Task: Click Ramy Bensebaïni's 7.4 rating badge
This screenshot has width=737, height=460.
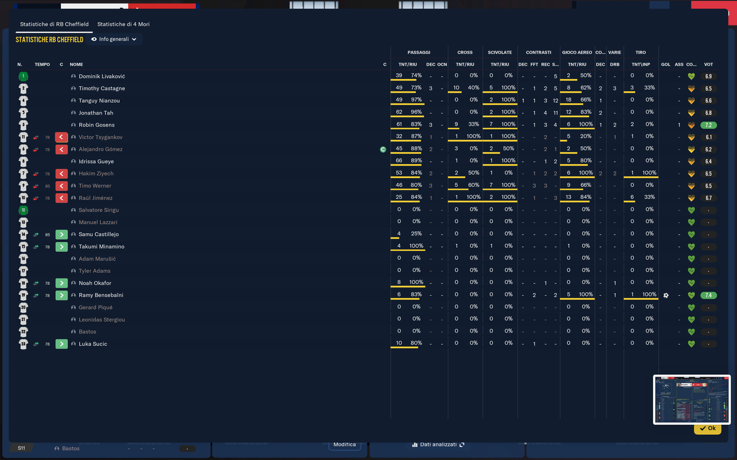Action: pos(709,295)
